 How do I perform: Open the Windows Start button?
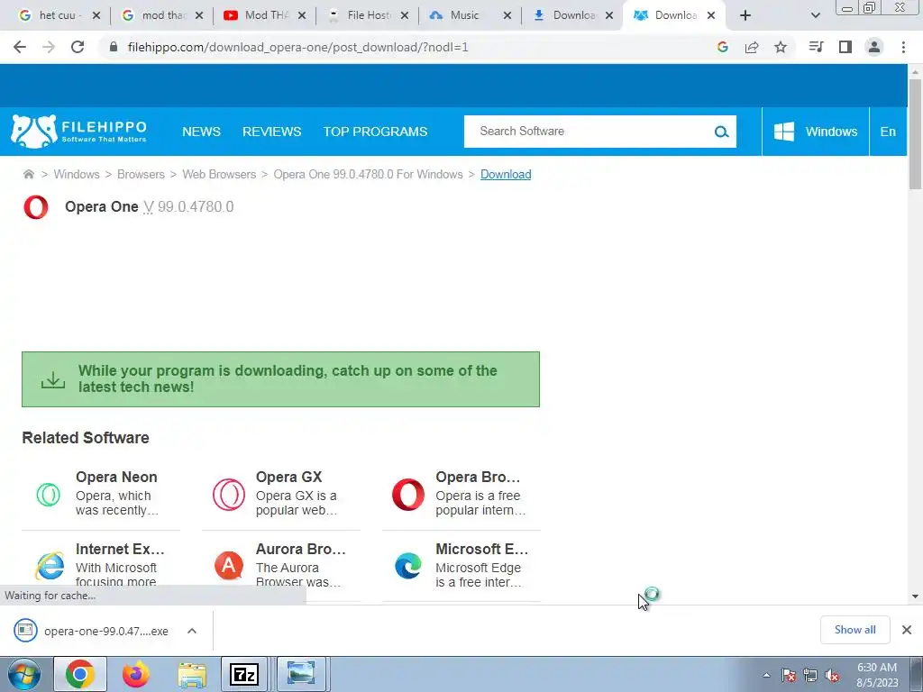(24, 674)
